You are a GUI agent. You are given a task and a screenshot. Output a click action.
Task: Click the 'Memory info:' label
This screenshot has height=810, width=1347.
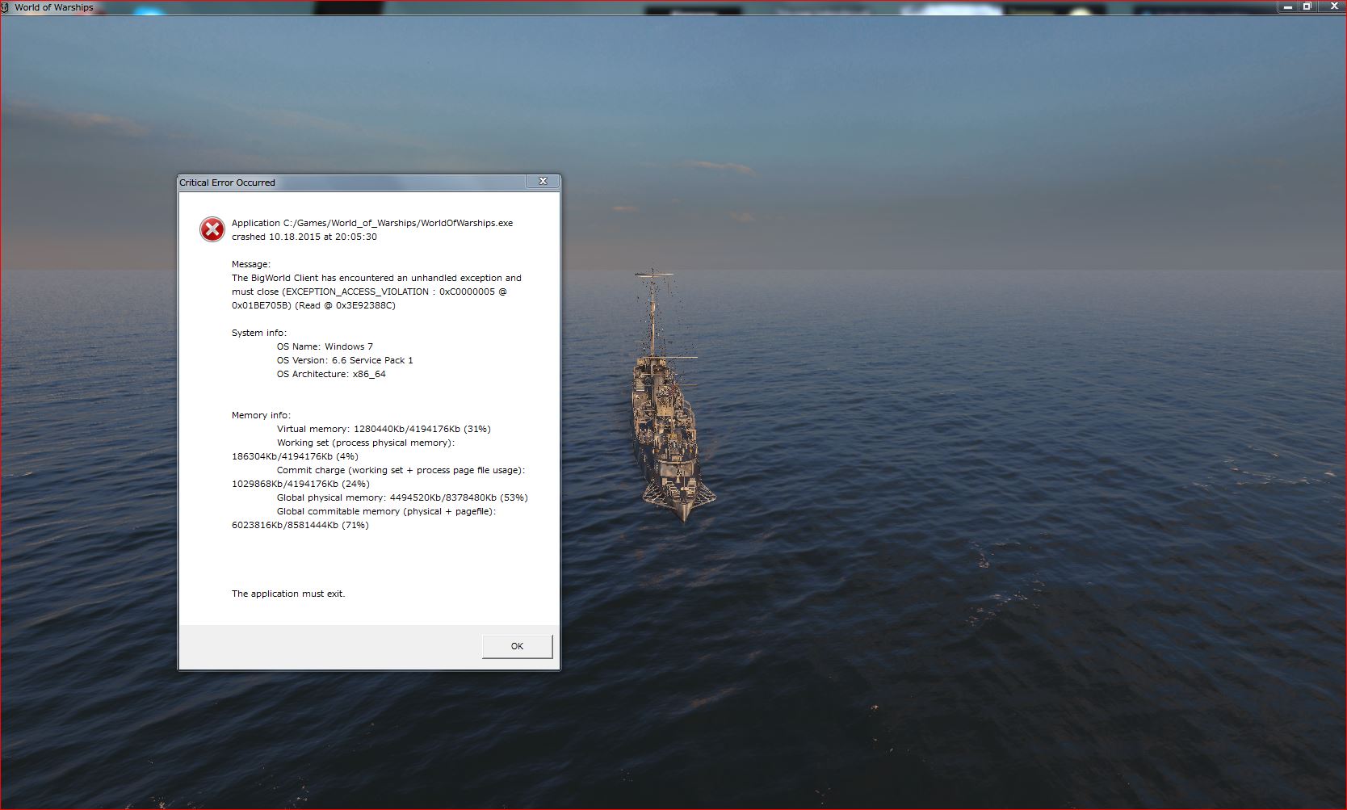[261, 415]
